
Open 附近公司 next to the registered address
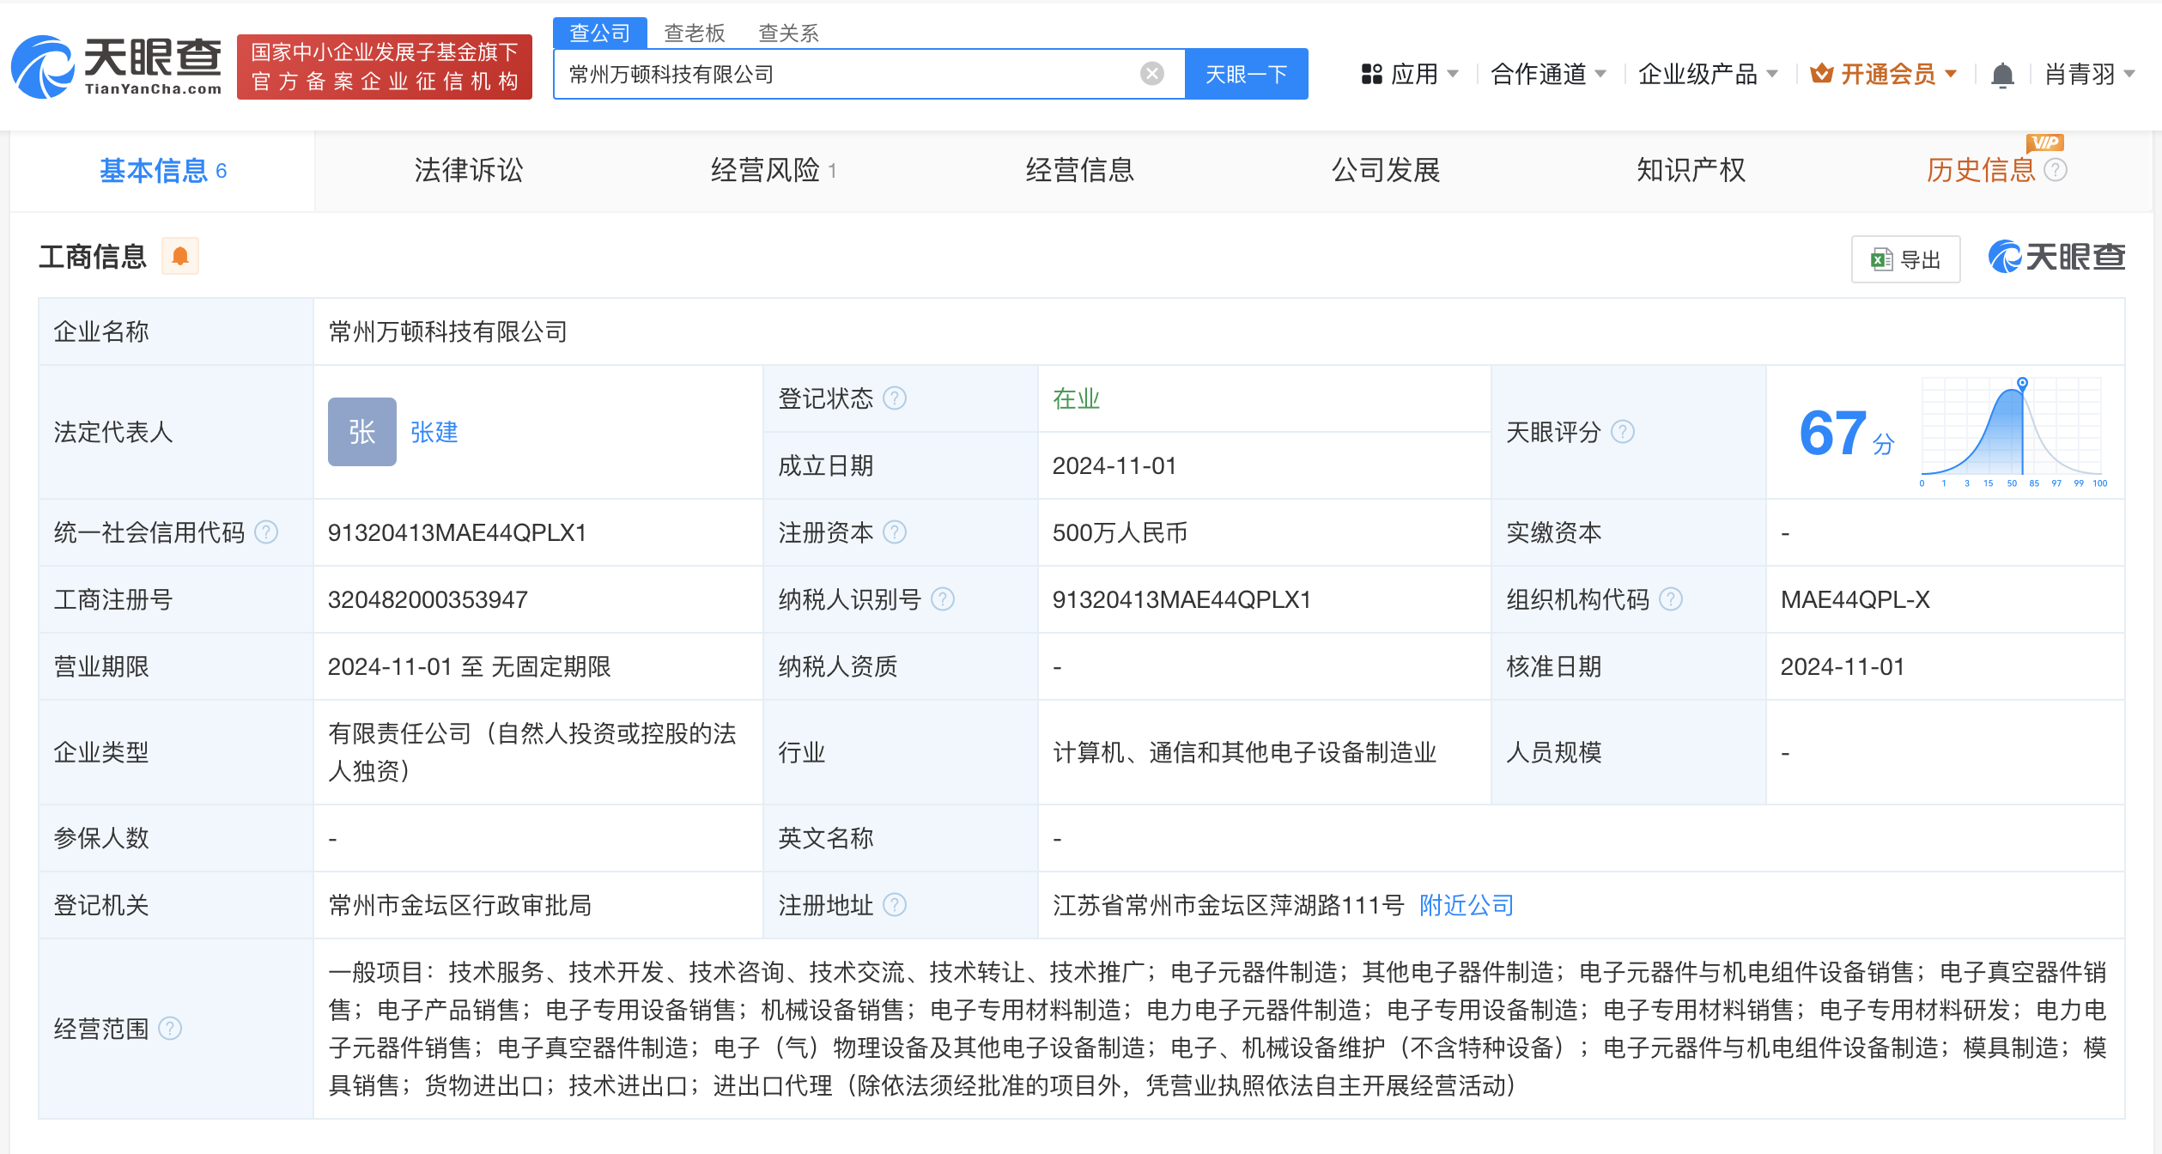point(1466,905)
